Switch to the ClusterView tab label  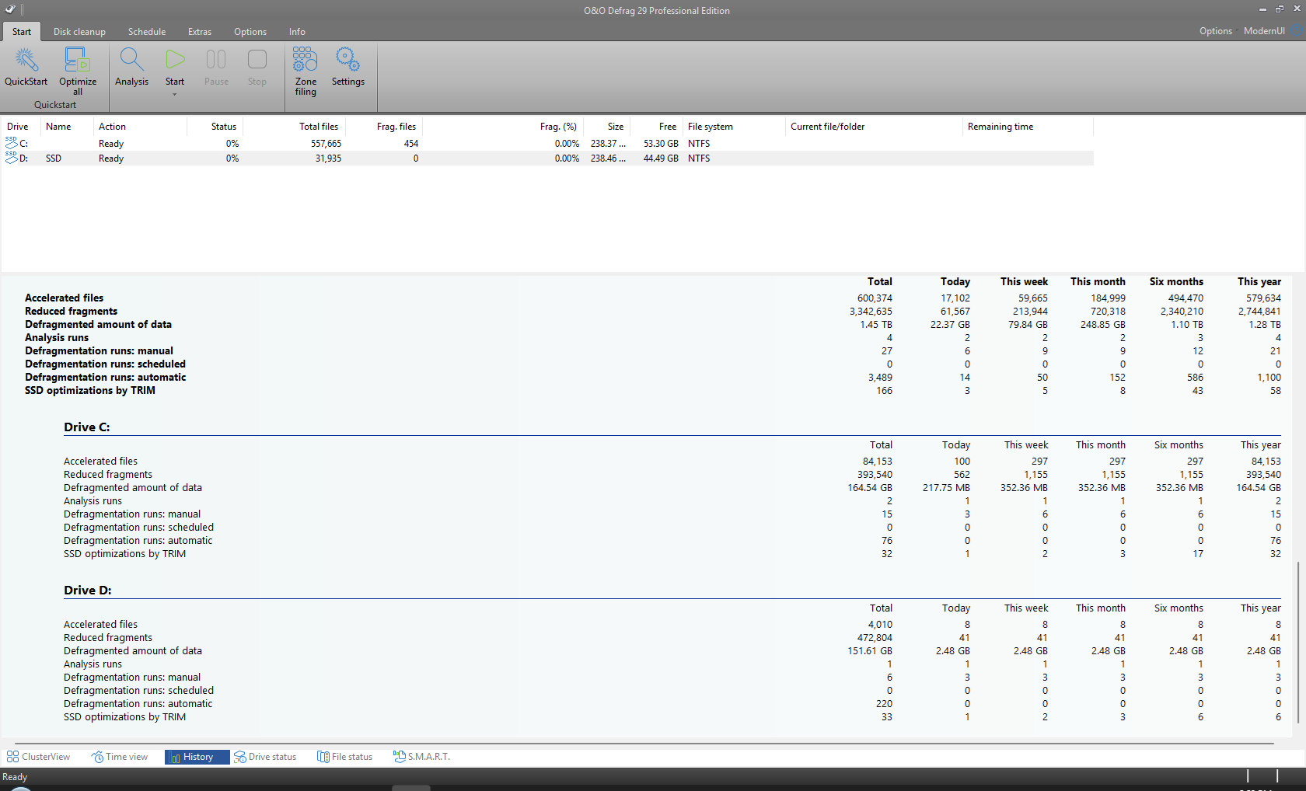coord(46,757)
